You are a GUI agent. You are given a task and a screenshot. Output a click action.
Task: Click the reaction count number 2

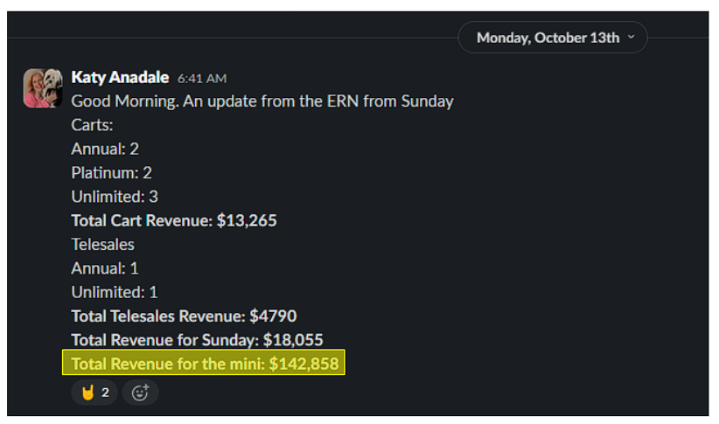tap(105, 393)
